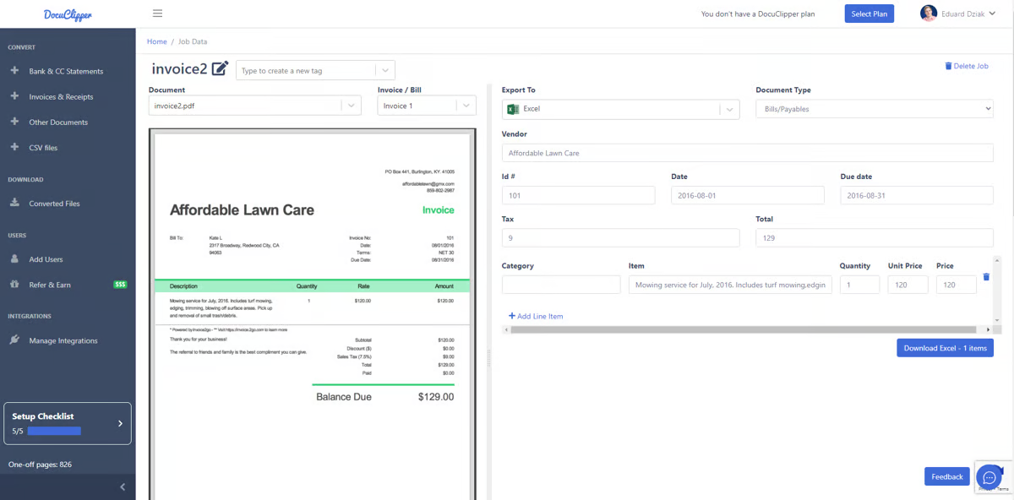This screenshot has height=500, width=1014.
Task: Open the Invoice / Bill selector
Action: coord(466,105)
